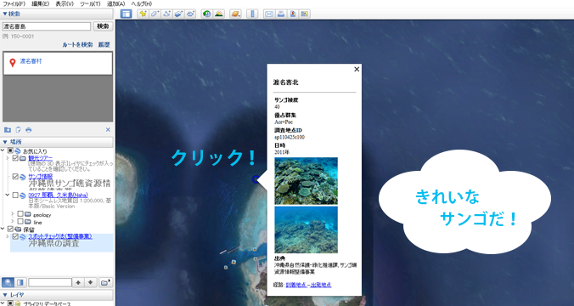
Task: Open the 履歴 history link
Action: [104, 45]
